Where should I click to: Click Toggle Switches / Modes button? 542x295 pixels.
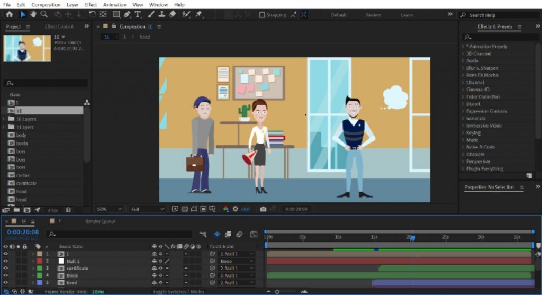coord(178,292)
